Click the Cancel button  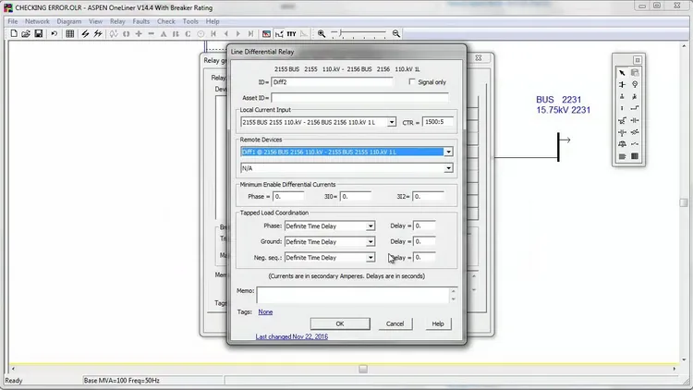tap(395, 323)
